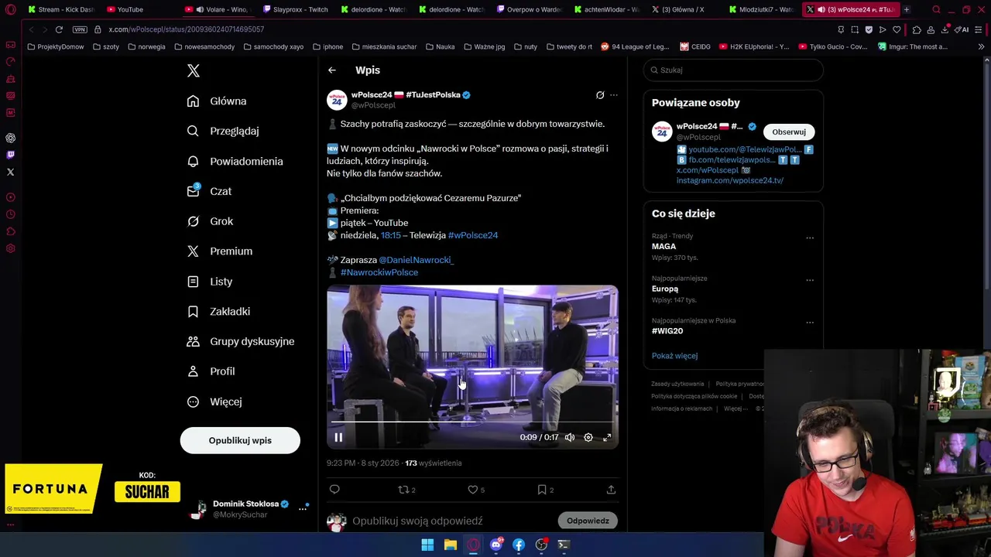Open the instagram.com/wpolsce24.tv link
The image size is (991, 557).
pos(730,180)
